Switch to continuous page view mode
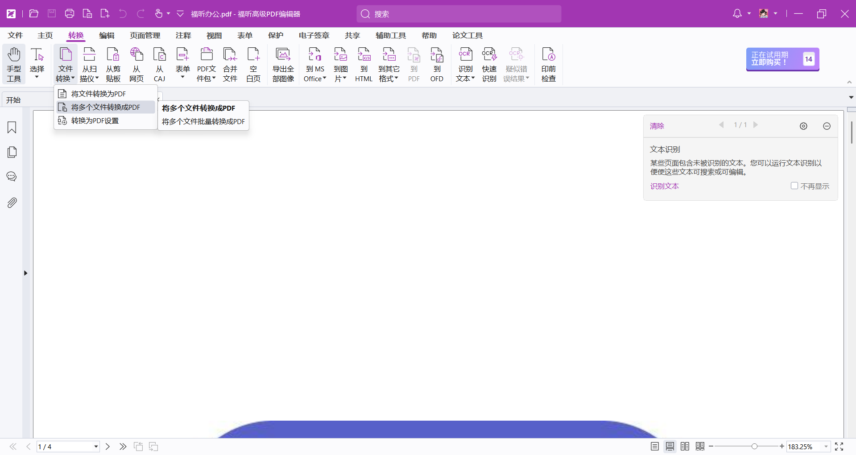Screen dimensions: 856x455 [670, 446]
